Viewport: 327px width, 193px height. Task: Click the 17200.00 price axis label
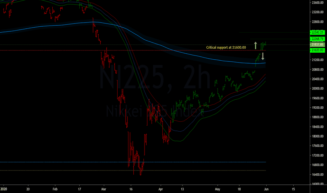318,155
